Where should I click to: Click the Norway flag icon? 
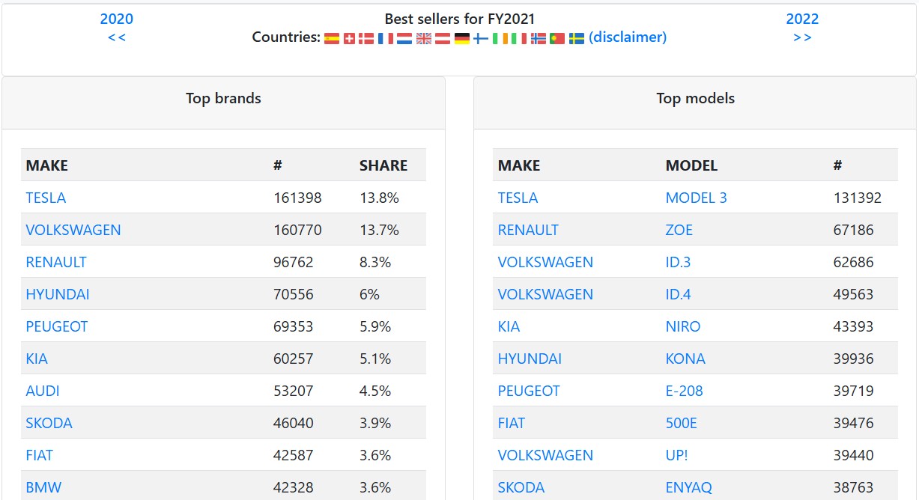tap(538, 38)
